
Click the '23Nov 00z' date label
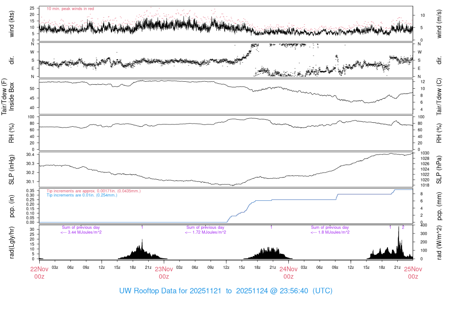[164, 273]
